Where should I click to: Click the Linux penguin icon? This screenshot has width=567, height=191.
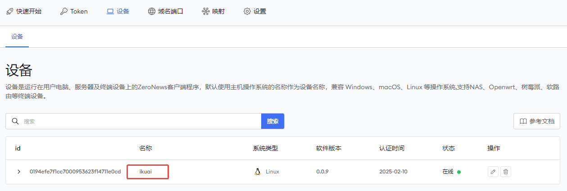(x=258, y=172)
